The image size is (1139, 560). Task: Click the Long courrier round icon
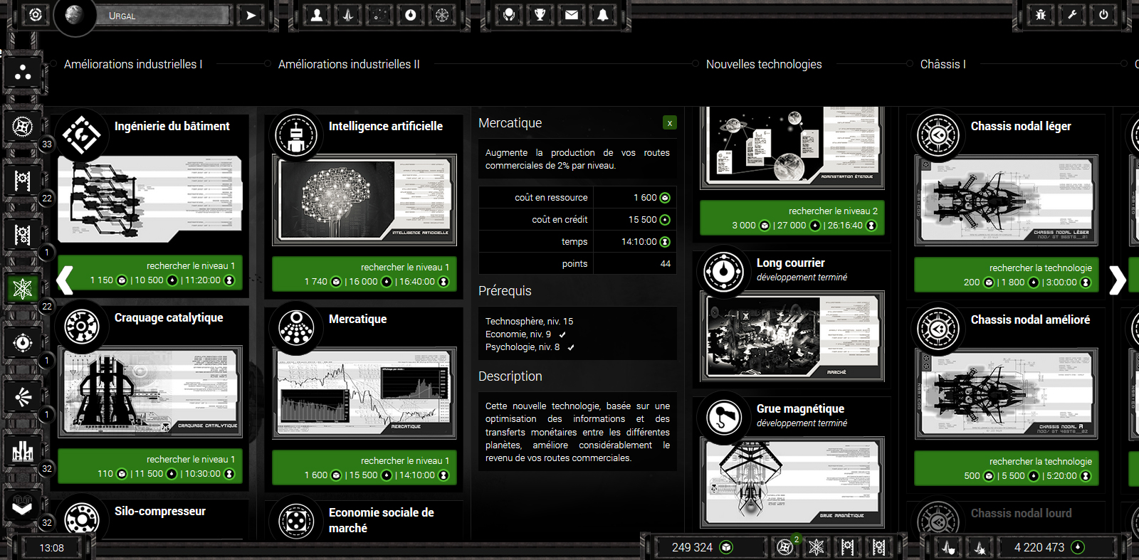coord(724,271)
